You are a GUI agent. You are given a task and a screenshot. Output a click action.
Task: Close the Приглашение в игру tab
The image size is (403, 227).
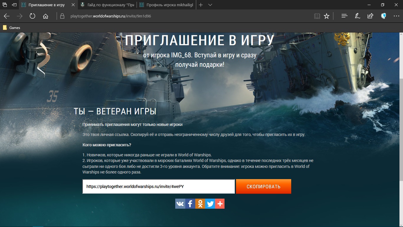73,5
